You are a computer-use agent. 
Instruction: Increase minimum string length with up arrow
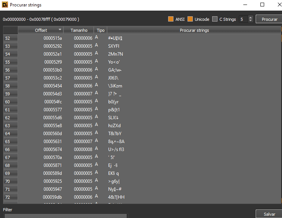(250, 17)
